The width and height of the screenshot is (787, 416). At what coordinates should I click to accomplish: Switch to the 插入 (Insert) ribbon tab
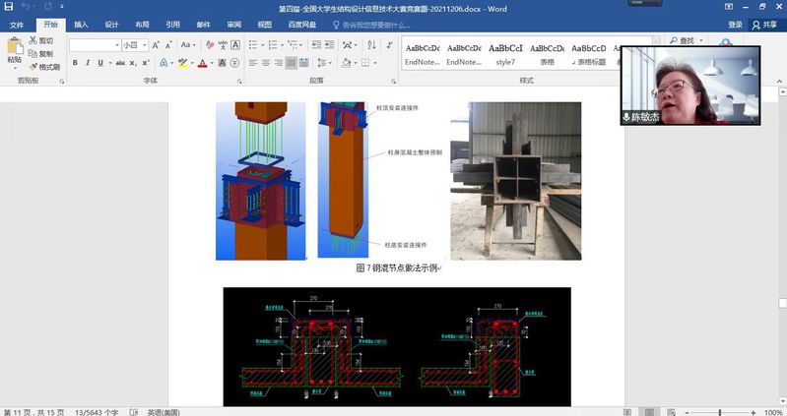click(x=81, y=25)
